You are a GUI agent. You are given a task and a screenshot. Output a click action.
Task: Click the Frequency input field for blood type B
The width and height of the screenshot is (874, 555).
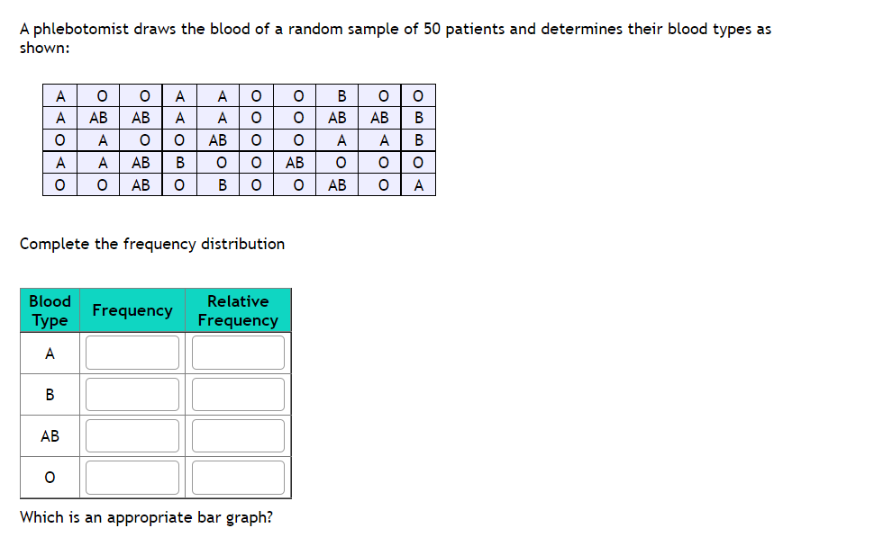point(132,394)
